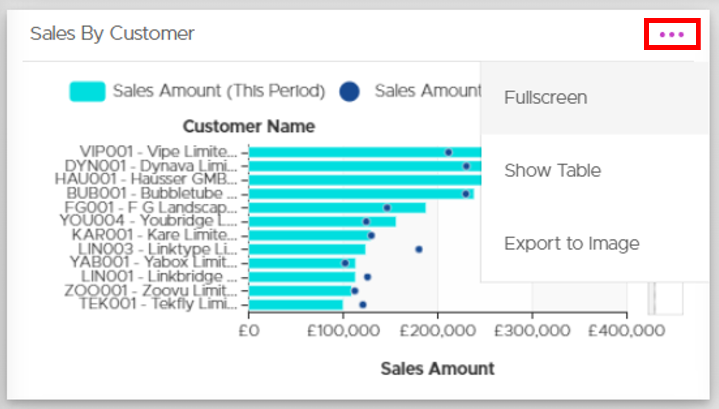Screen dimensions: 719x409
Task: Toggle the cyan This Period legend swatch
Action: pyautogui.click(x=87, y=91)
